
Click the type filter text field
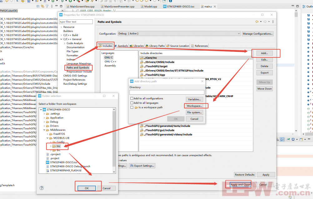coord(76,22)
